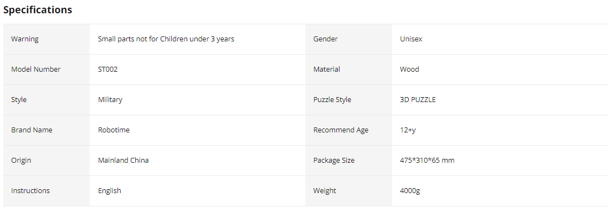Select the Brand Name label
611x208 pixels.
32,130
